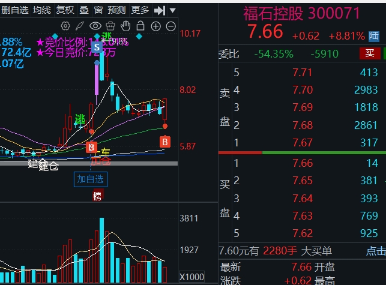Click the rightmost cyan diamond marker
This screenshot has width=386, height=285.
coord(139,37)
